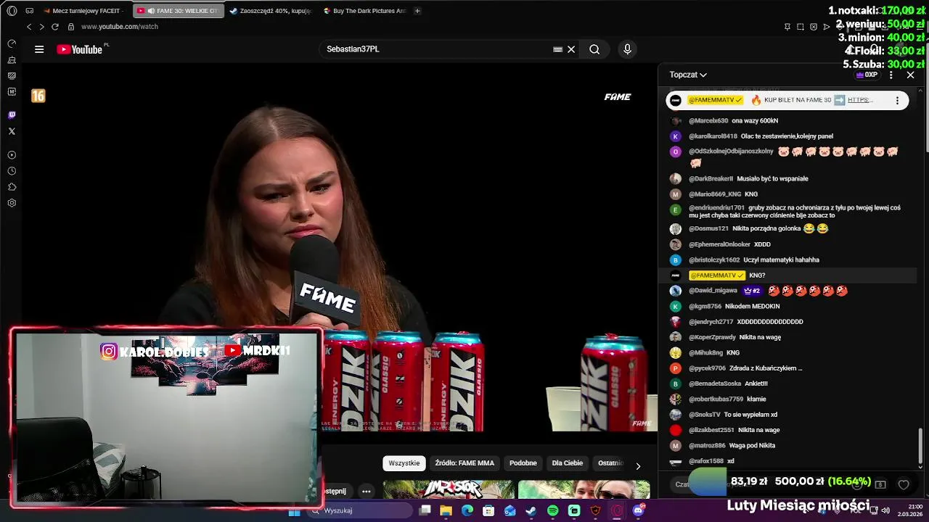Image resolution: width=929 pixels, height=522 pixels.
Task: Open the recommended video thumbnail with two people
Action: tap(584, 490)
